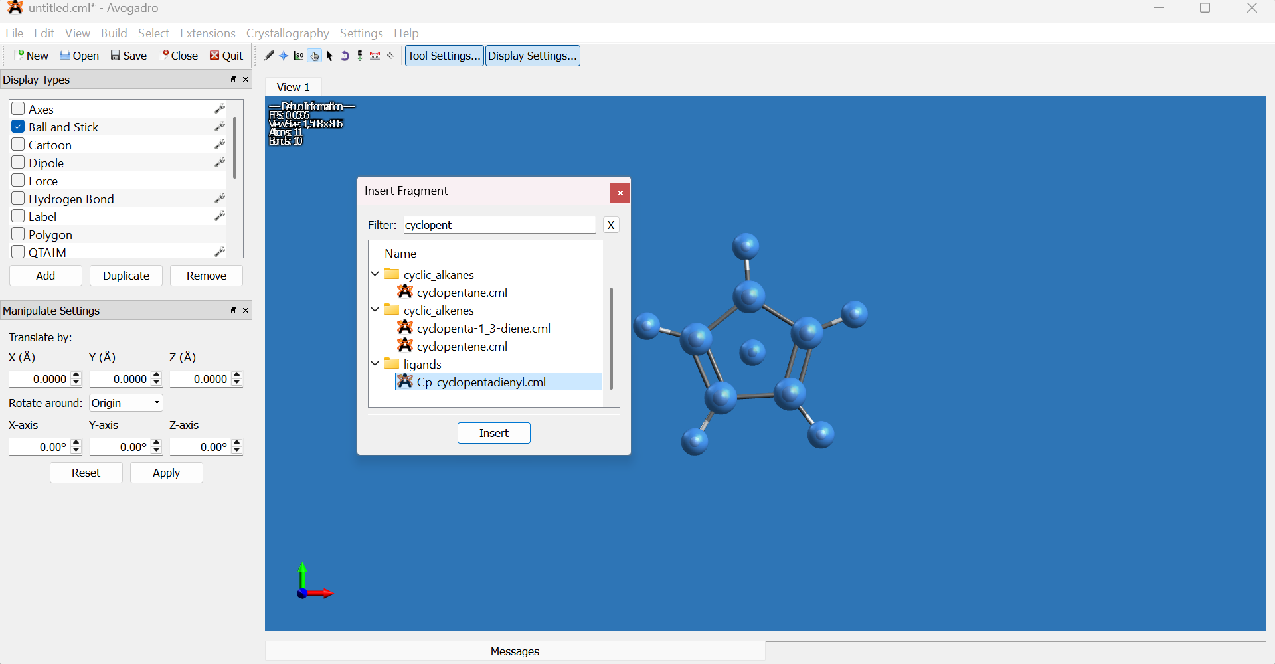
Task: Click the Quit toolbar button
Action: pos(227,56)
